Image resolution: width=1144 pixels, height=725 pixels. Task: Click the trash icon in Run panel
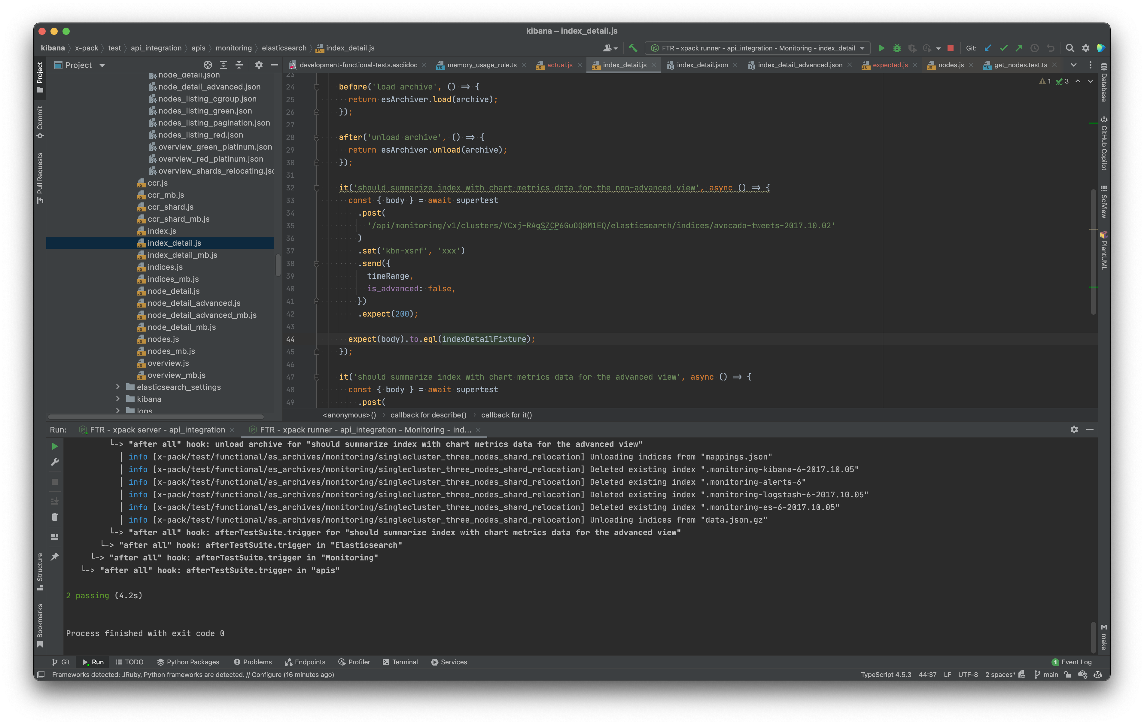pyautogui.click(x=55, y=517)
